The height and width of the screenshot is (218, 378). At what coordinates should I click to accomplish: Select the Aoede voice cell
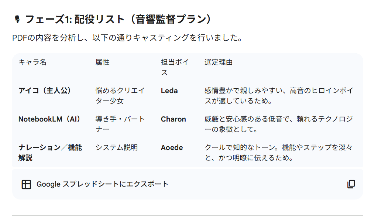coord(172,147)
